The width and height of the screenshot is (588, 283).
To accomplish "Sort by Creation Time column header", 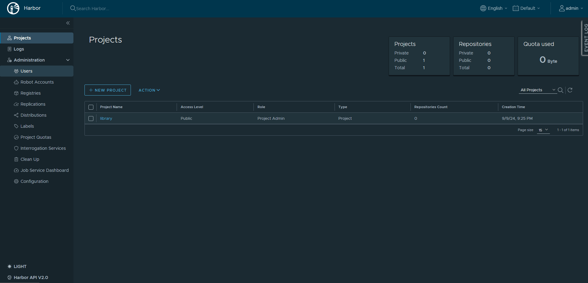I will click(513, 107).
